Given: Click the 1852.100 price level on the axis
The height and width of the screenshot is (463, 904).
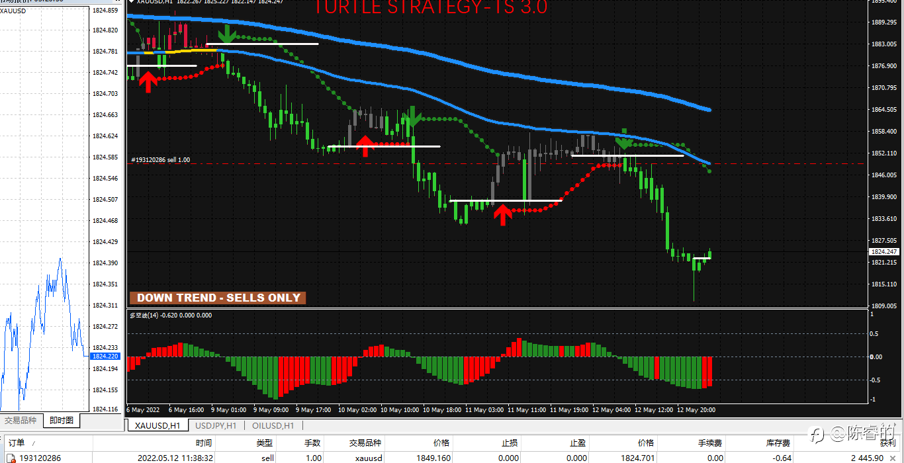Looking at the screenshot, I should pos(885,153).
